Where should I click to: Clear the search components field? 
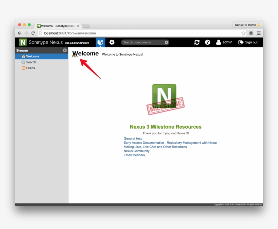(166, 42)
